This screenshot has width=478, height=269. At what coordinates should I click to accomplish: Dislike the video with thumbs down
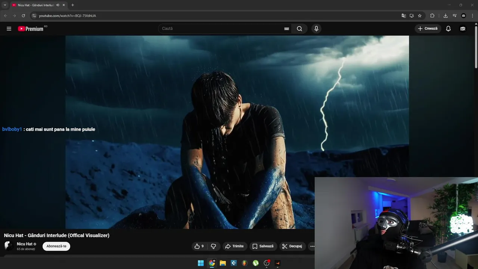pyautogui.click(x=214, y=246)
